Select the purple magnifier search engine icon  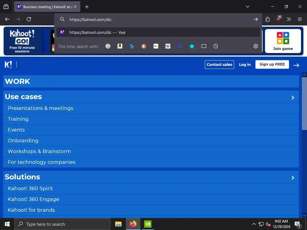point(180,46)
